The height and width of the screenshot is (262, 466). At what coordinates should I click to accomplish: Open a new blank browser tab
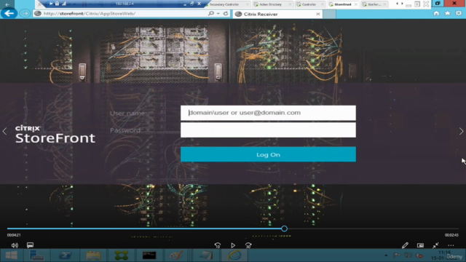[x=329, y=14]
